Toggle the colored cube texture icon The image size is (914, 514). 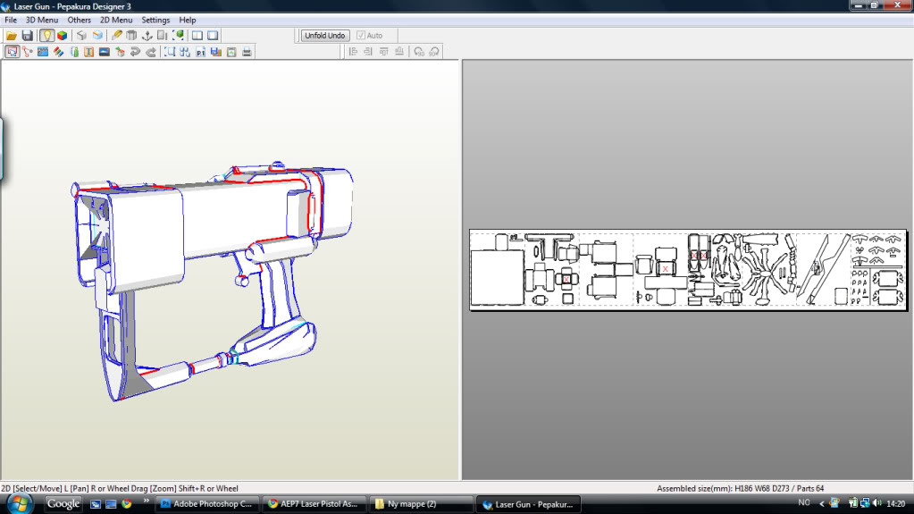(x=62, y=36)
